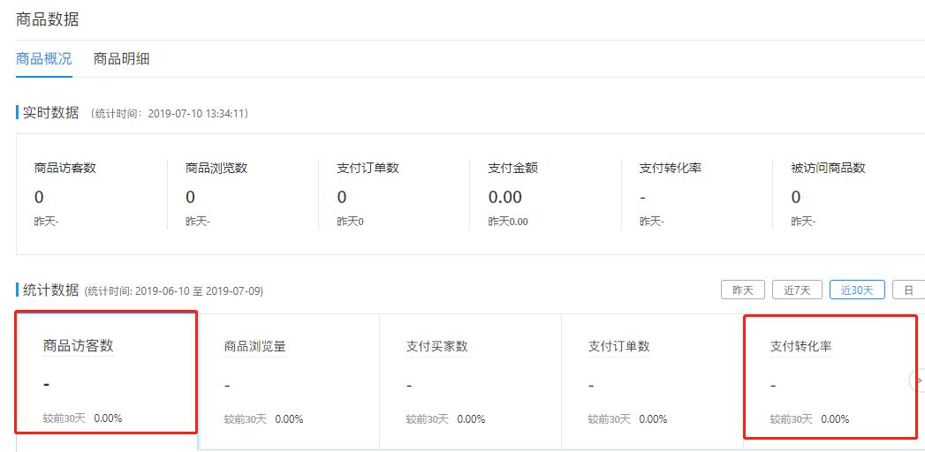Click the realtime 支付金额 label
The width and height of the screenshot is (925, 452).
pos(513,168)
